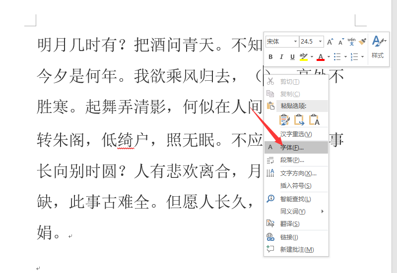Screen dimensions: 397x273
Task: Click the Translate (翻译) icon
Action: (x=270, y=223)
